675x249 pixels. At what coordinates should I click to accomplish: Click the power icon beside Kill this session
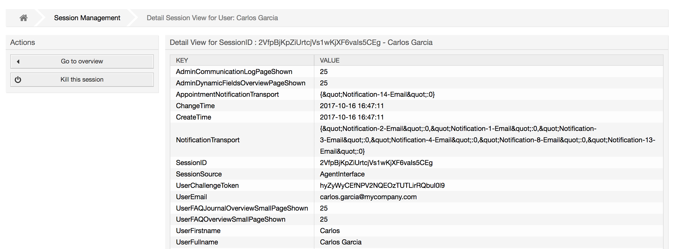click(x=18, y=80)
